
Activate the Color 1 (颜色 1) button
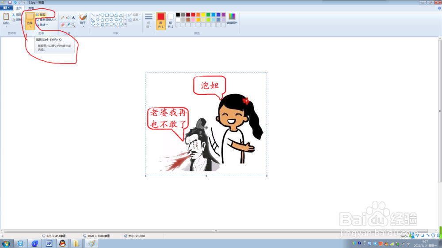pyautogui.click(x=161, y=21)
